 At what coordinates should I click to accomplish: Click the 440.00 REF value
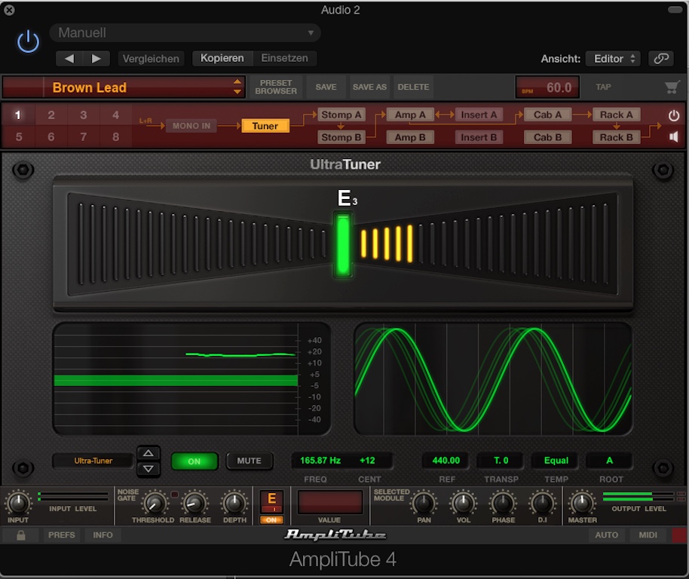click(446, 461)
